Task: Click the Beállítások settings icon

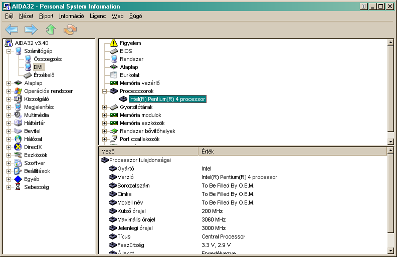Action: point(18,171)
